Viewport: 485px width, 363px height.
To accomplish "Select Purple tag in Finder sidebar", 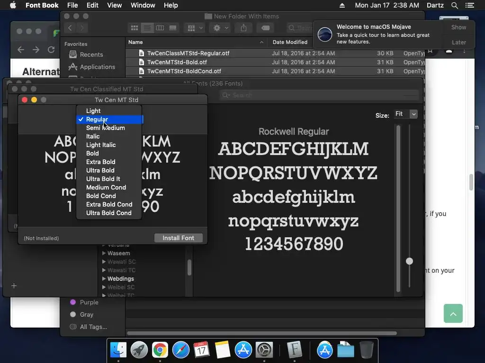I will pos(84,302).
